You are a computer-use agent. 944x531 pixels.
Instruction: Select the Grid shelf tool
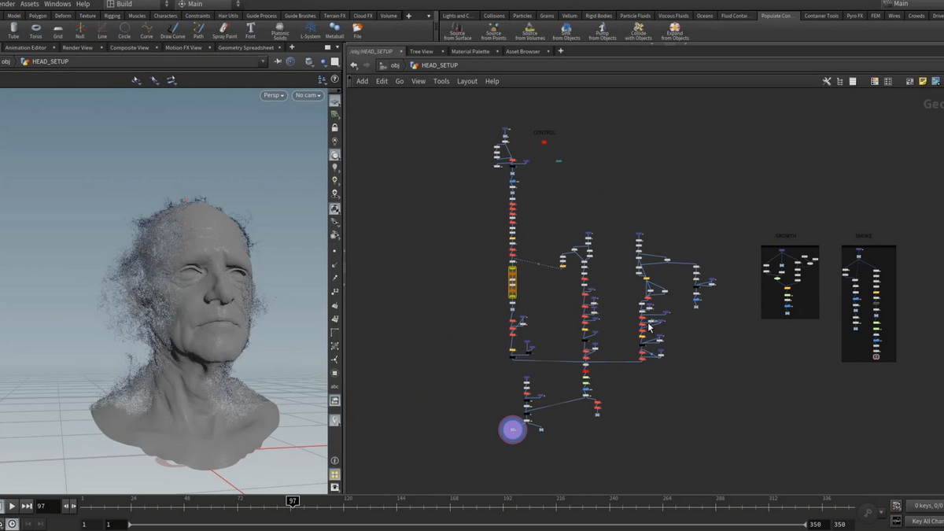(x=57, y=31)
